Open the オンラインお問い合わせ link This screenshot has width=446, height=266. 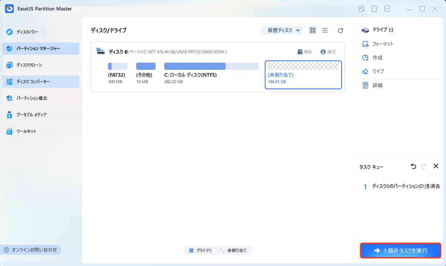coord(31,250)
